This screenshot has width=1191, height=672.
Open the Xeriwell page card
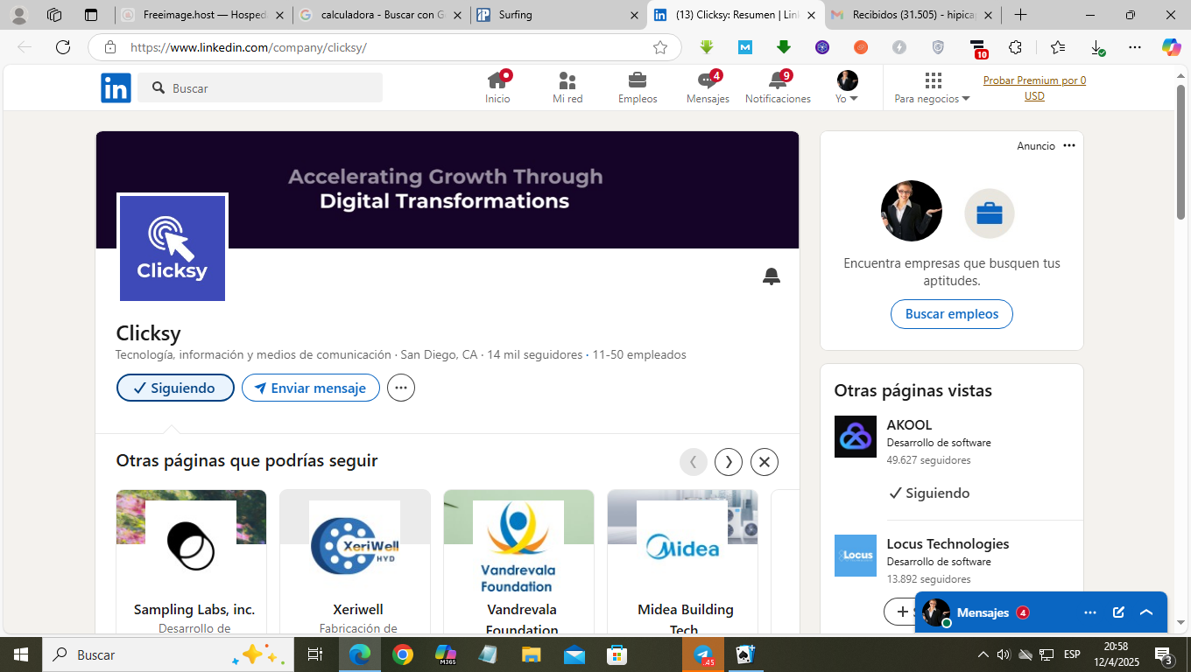355,562
